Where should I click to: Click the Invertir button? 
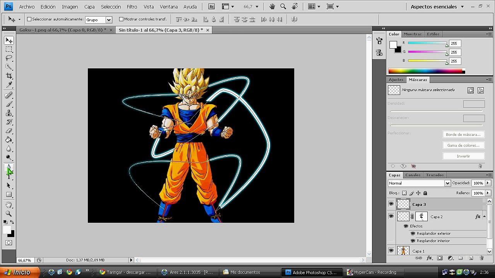463,156
